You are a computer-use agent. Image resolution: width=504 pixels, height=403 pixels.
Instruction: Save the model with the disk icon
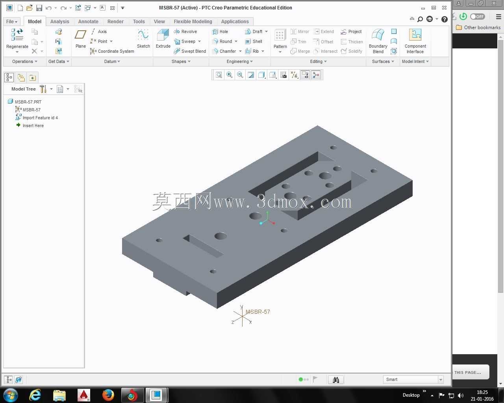pyautogui.click(x=39, y=8)
